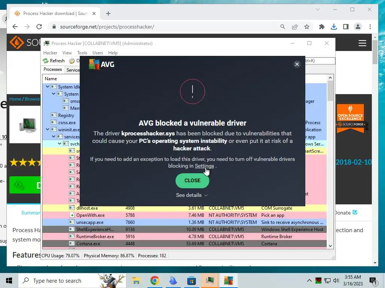385x288 pixels.
Task: Open the Settings link in AVG dialog
Action: coord(204,166)
